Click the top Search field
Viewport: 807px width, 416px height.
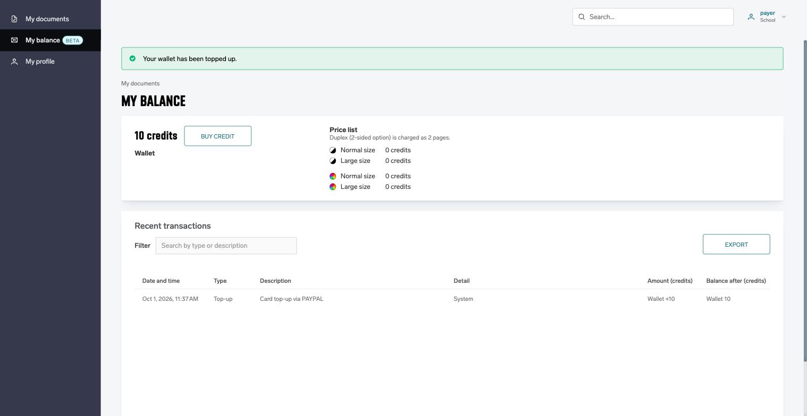click(653, 17)
